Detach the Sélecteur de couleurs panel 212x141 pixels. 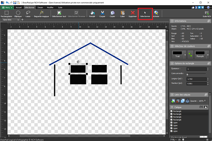209,46
